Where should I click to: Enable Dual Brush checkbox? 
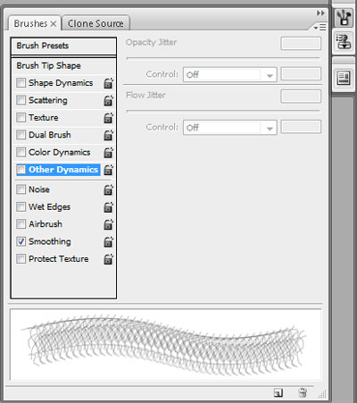pyautogui.click(x=21, y=135)
